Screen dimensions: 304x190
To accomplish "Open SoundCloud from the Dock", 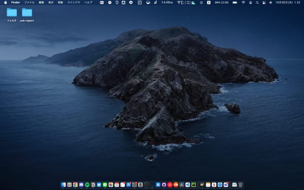I will (x=176, y=185).
